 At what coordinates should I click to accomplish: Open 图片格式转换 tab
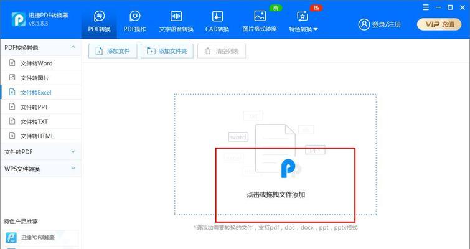260,21
